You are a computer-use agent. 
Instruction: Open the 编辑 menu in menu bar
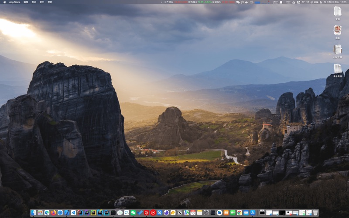tap(26, 2)
